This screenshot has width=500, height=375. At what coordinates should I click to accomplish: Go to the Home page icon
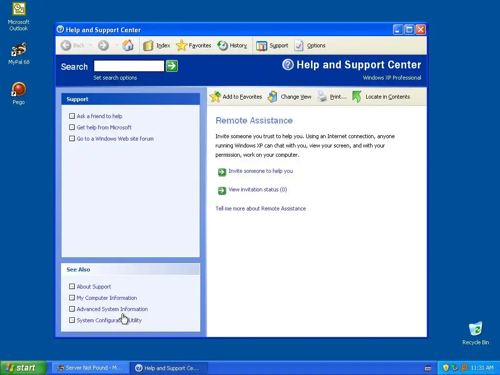point(128,45)
